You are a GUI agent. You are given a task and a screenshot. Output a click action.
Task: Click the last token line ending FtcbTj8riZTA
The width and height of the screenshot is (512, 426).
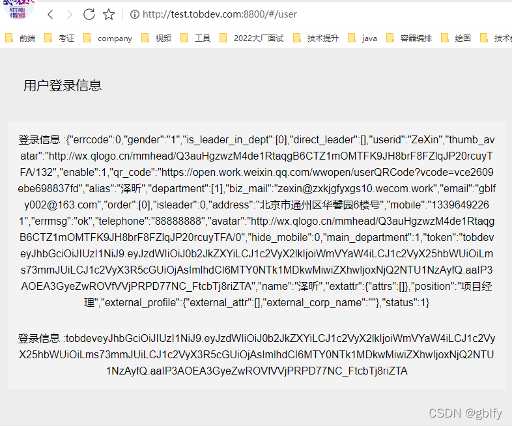[257, 371]
